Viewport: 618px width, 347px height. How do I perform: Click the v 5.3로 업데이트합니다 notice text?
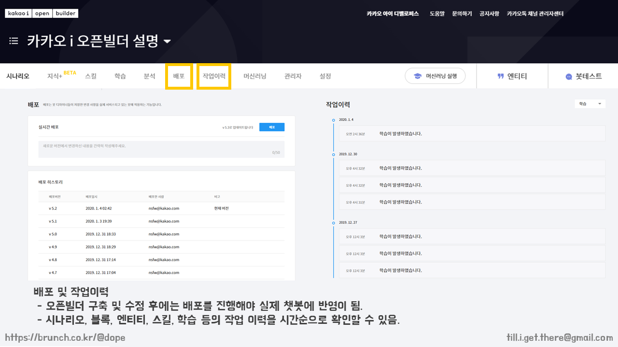(x=238, y=127)
